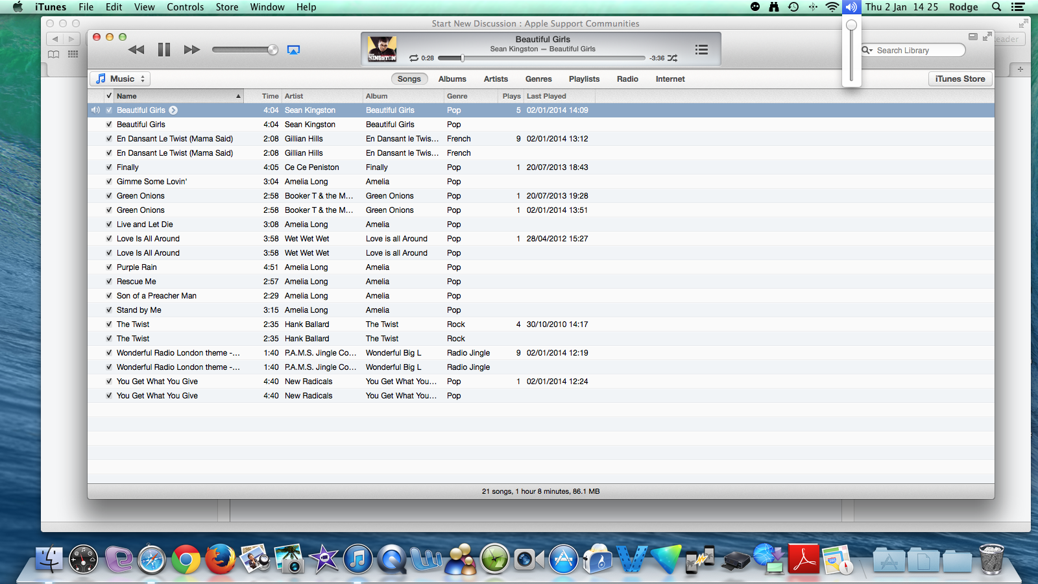1038x584 pixels.
Task: Uncheck Stand by Me
Action: (109, 310)
